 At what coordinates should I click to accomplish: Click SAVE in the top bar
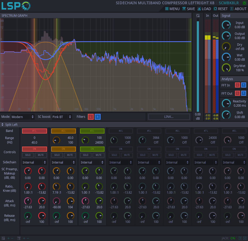[x=189, y=9]
